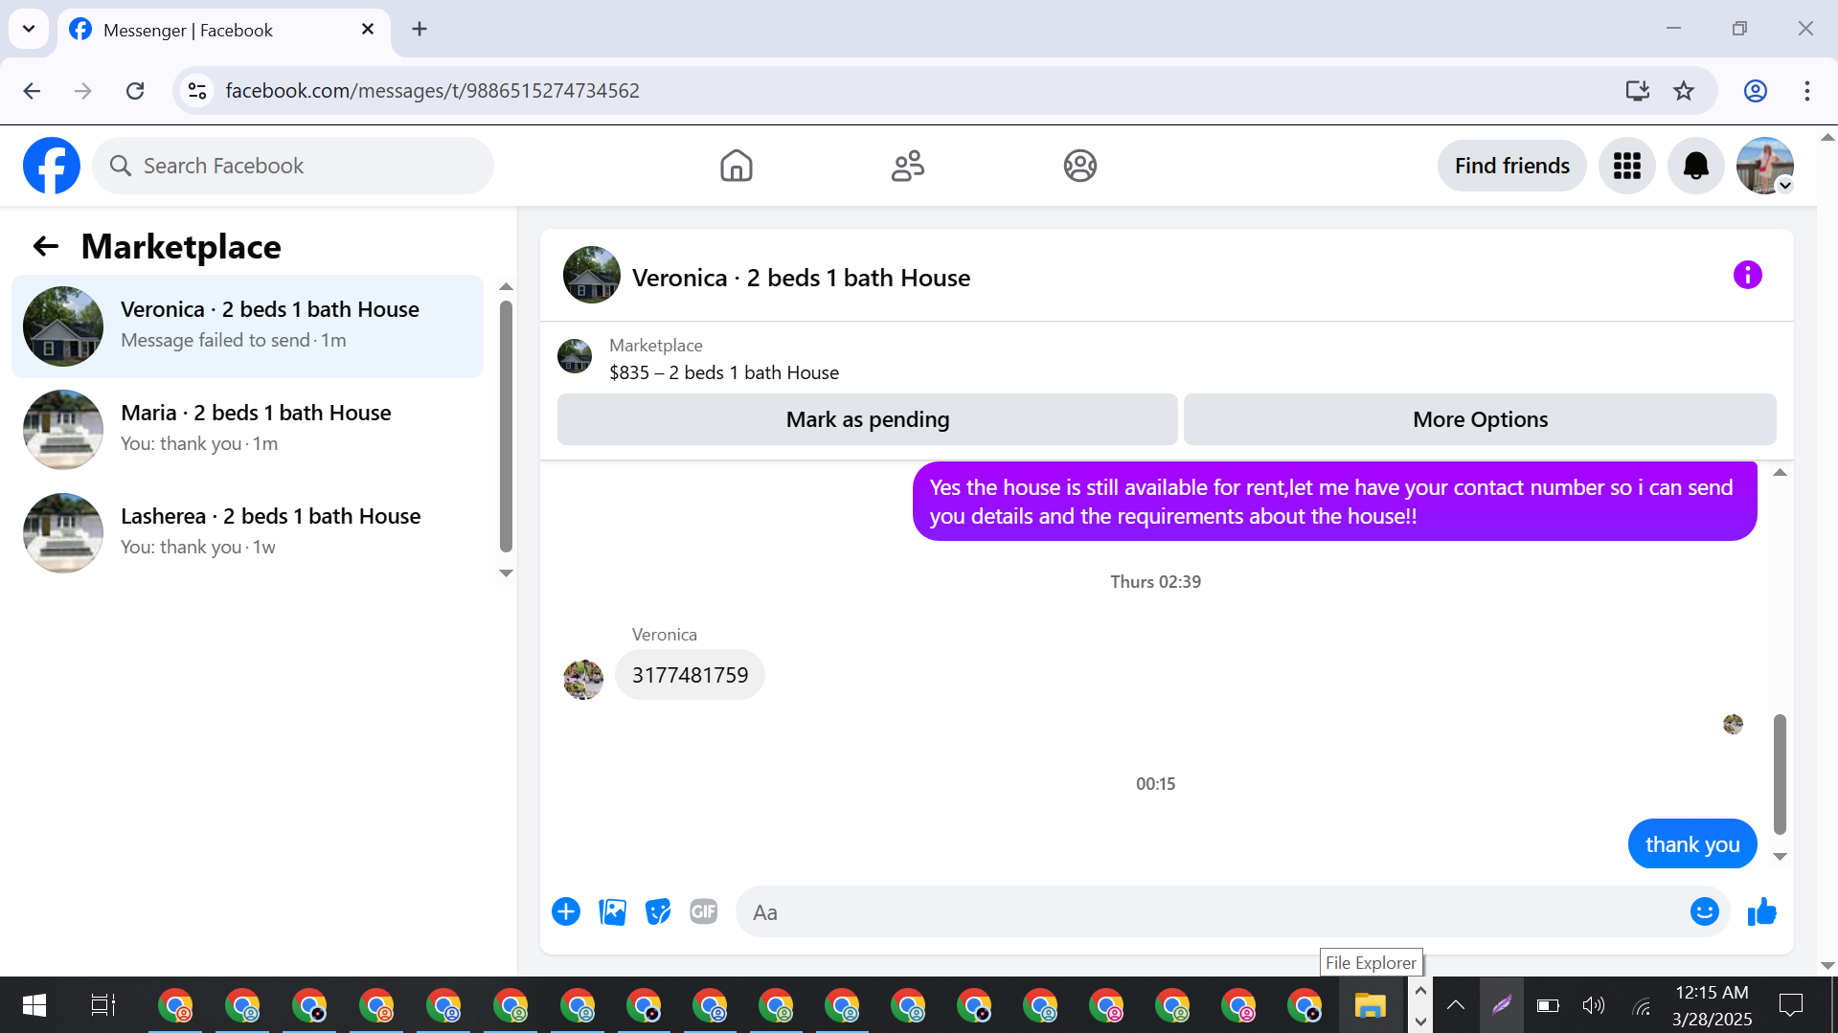Open the Friends icon in top navigation
The width and height of the screenshot is (1838, 1033).
pyautogui.click(x=907, y=166)
